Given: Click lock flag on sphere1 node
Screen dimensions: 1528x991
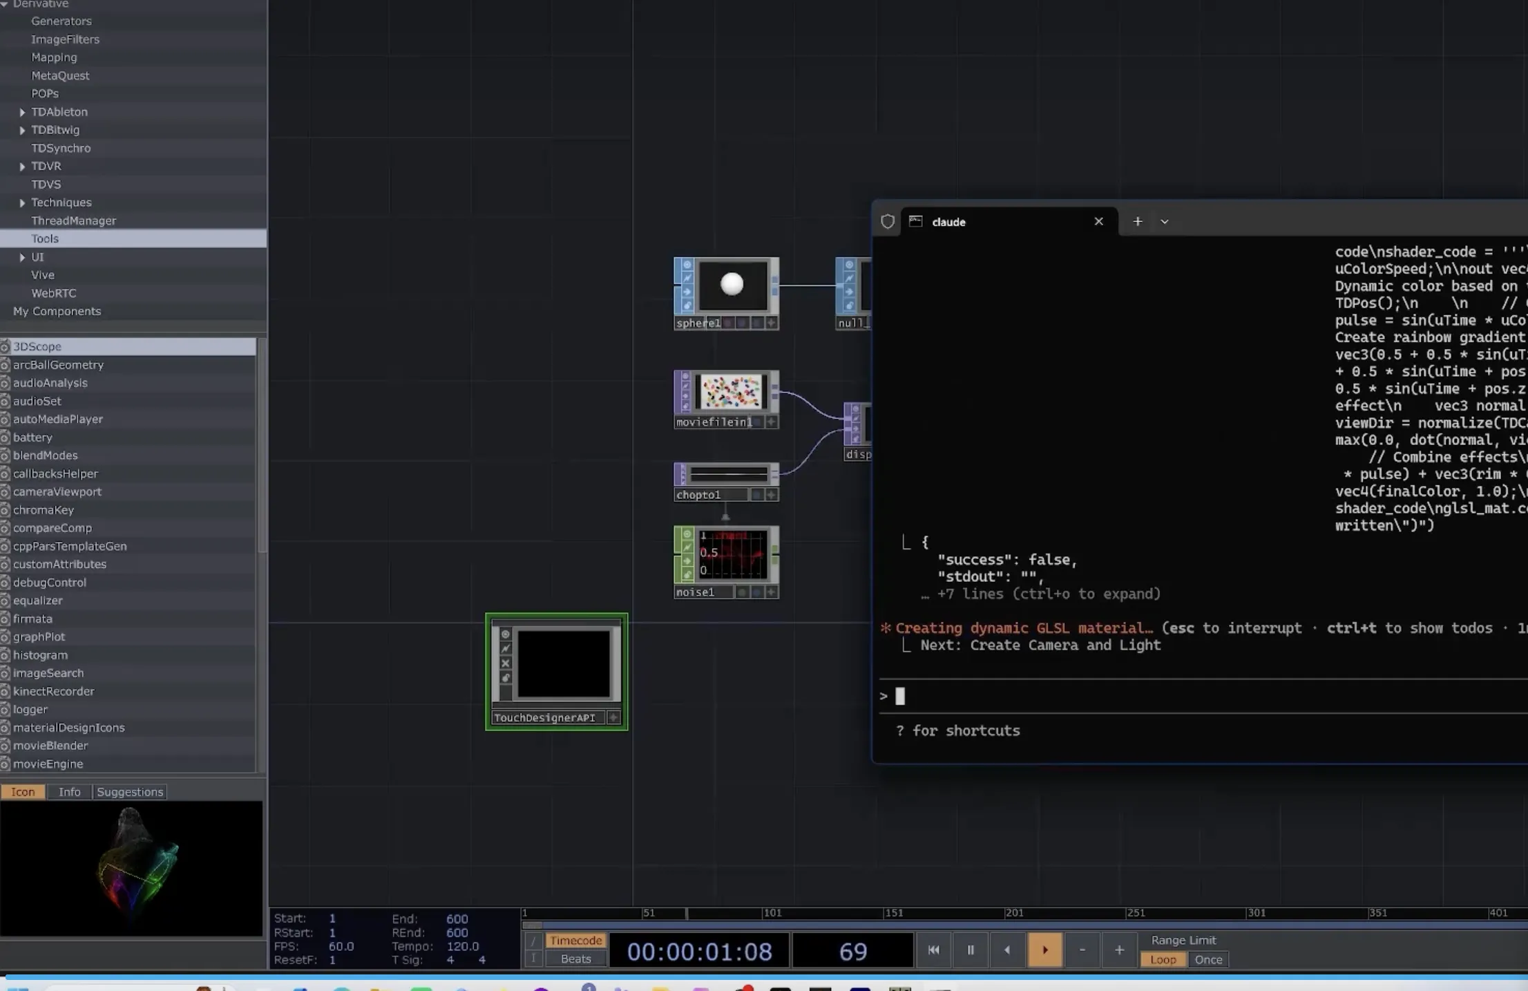Looking at the screenshot, I should click(x=687, y=305).
